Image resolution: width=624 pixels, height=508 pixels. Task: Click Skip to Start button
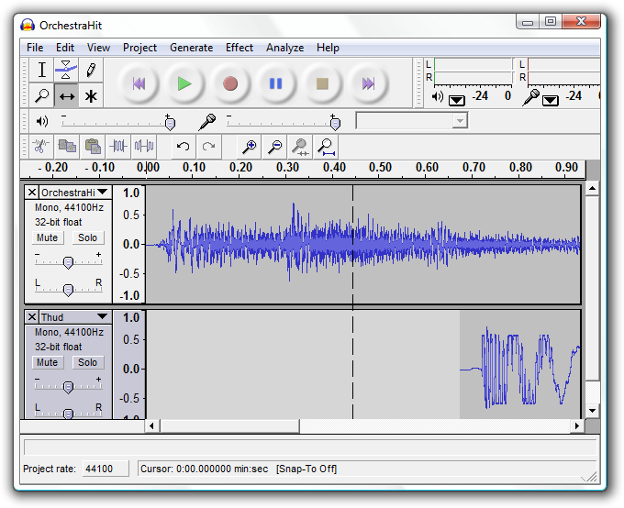coord(139,83)
